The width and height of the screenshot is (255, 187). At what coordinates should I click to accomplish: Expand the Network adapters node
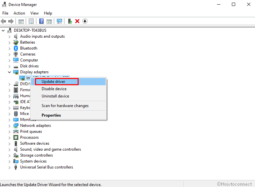(10, 126)
